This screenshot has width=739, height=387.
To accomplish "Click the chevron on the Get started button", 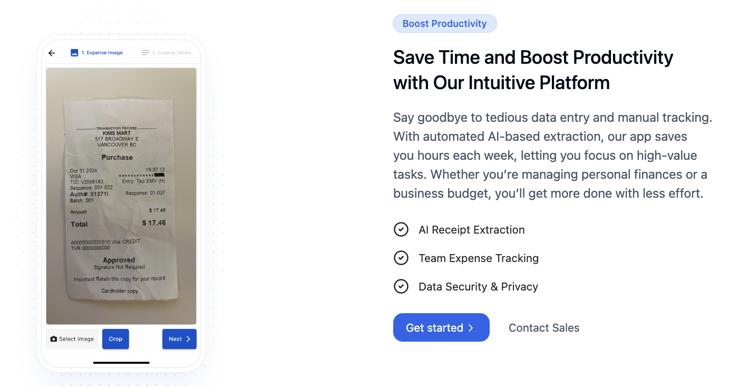I will [x=471, y=328].
